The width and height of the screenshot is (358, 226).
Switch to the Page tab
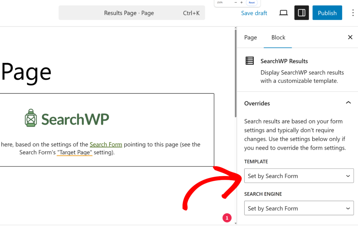click(251, 37)
